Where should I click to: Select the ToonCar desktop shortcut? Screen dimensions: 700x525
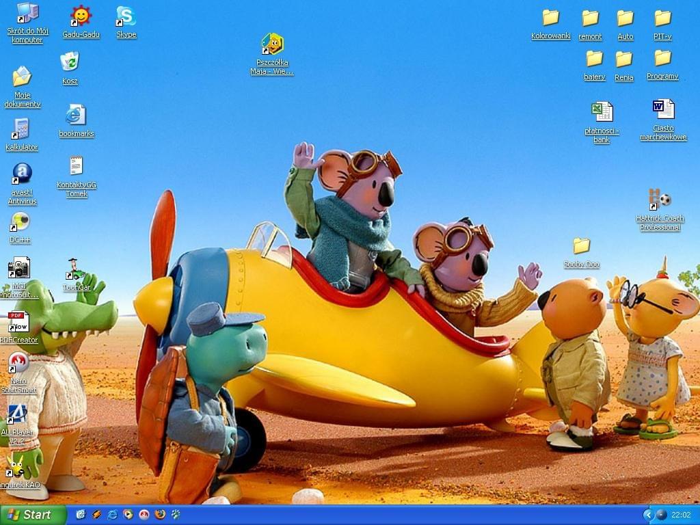(x=76, y=269)
